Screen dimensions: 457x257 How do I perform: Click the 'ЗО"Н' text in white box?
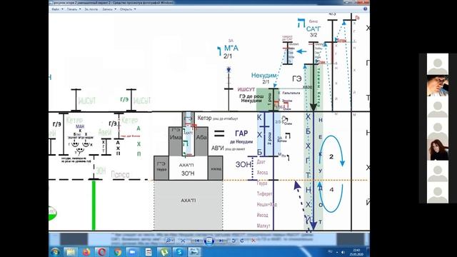click(x=188, y=173)
